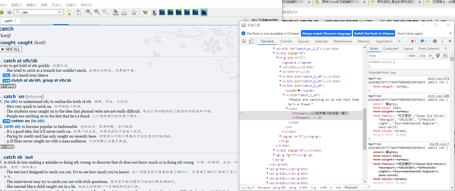Screen dimensions: 455x191
Task: Click the grey color swatch in styles
Action: pyautogui.click(x=387, y=104)
